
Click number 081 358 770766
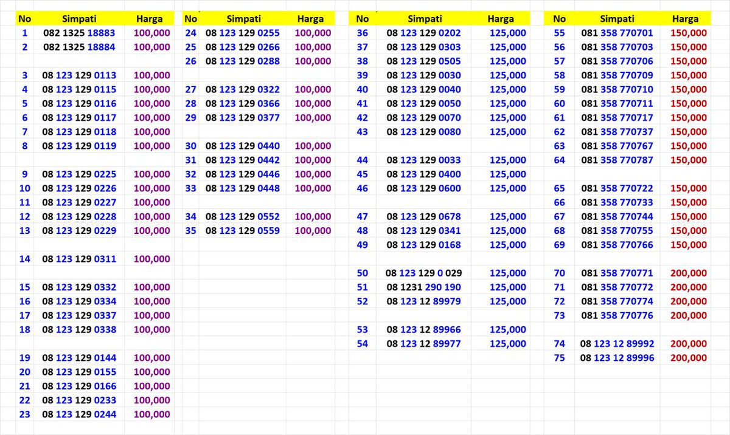(x=617, y=245)
